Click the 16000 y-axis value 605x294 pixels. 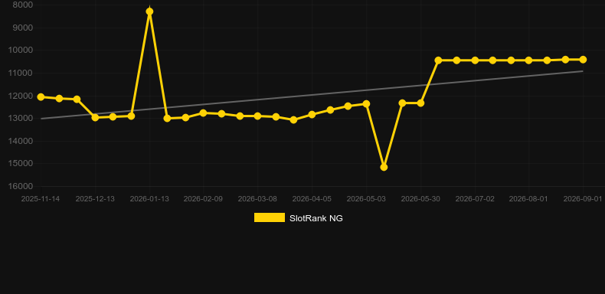point(21,186)
